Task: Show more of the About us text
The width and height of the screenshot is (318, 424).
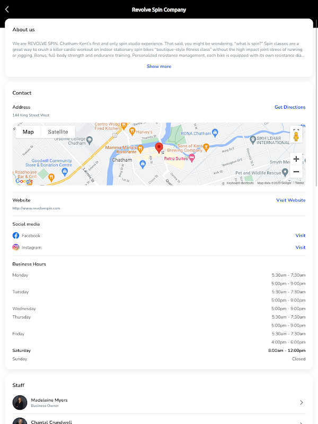Action: 158,66
